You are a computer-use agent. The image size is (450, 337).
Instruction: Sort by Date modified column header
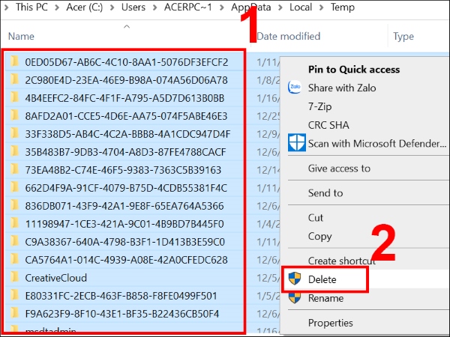288,36
